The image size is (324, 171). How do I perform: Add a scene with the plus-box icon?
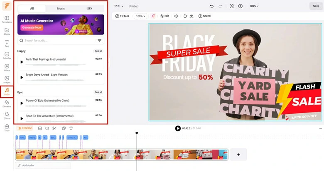pos(40,128)
